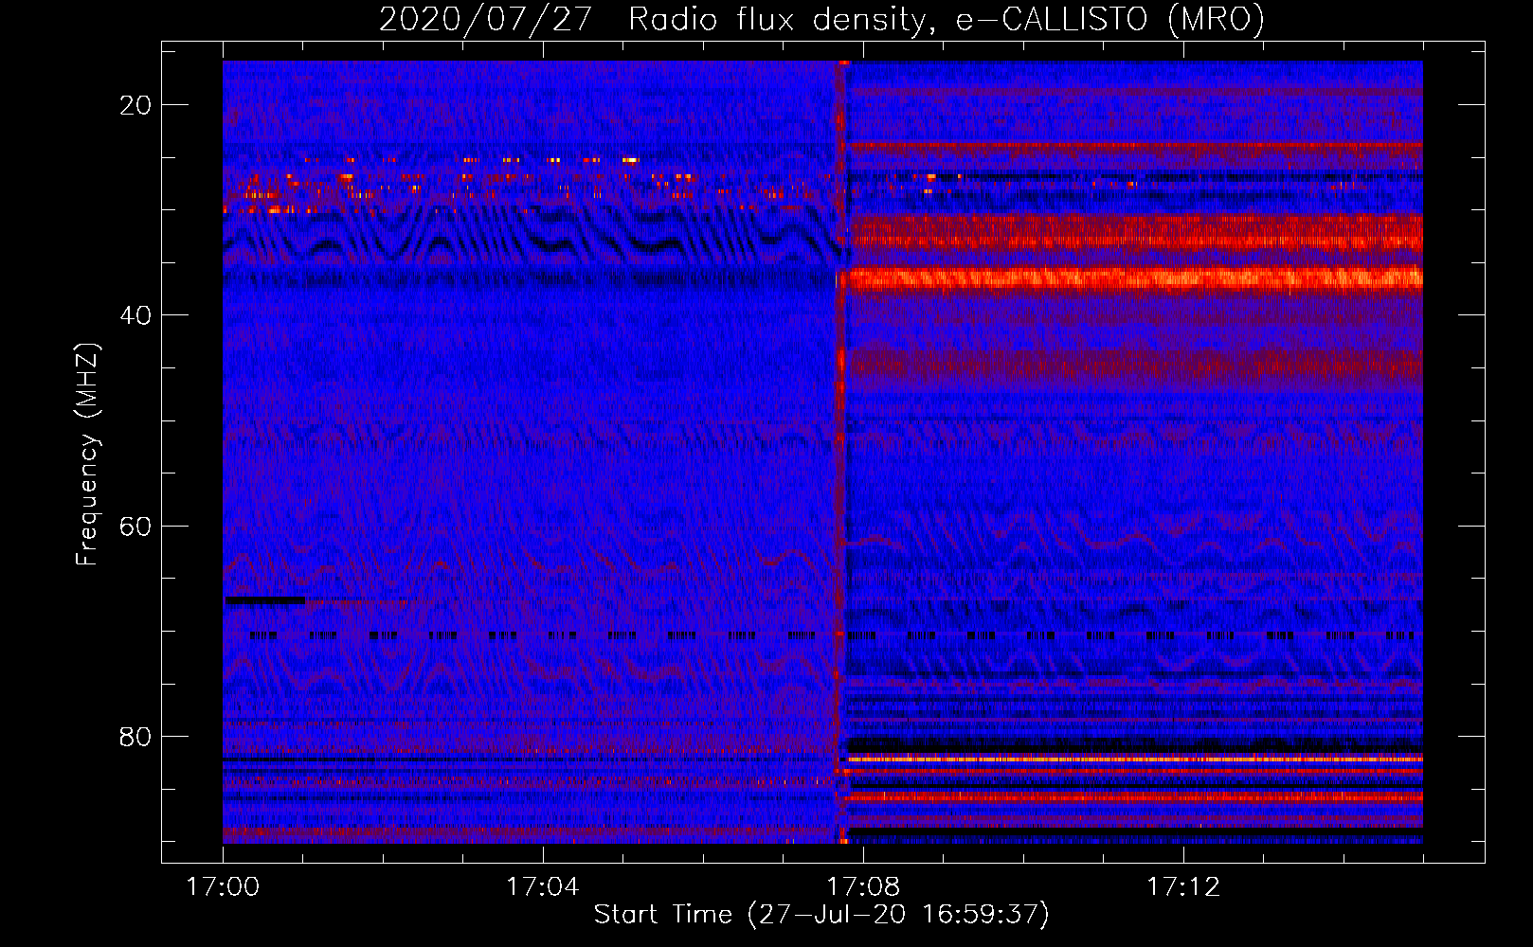Click the 40 MHz frequency tick label

point(135,315)
